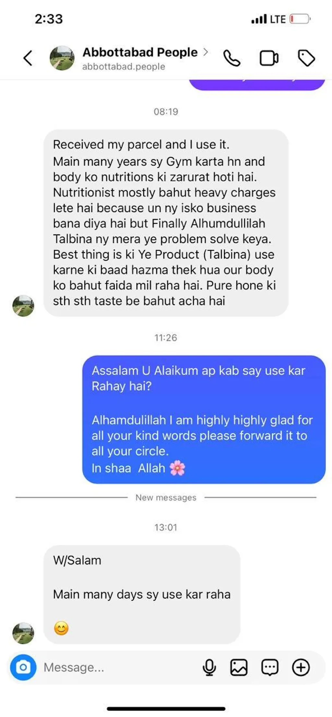Screen dimensions: 332x717
Task: Tap the abbottabad.people username
Action: [x=124, y=66]
